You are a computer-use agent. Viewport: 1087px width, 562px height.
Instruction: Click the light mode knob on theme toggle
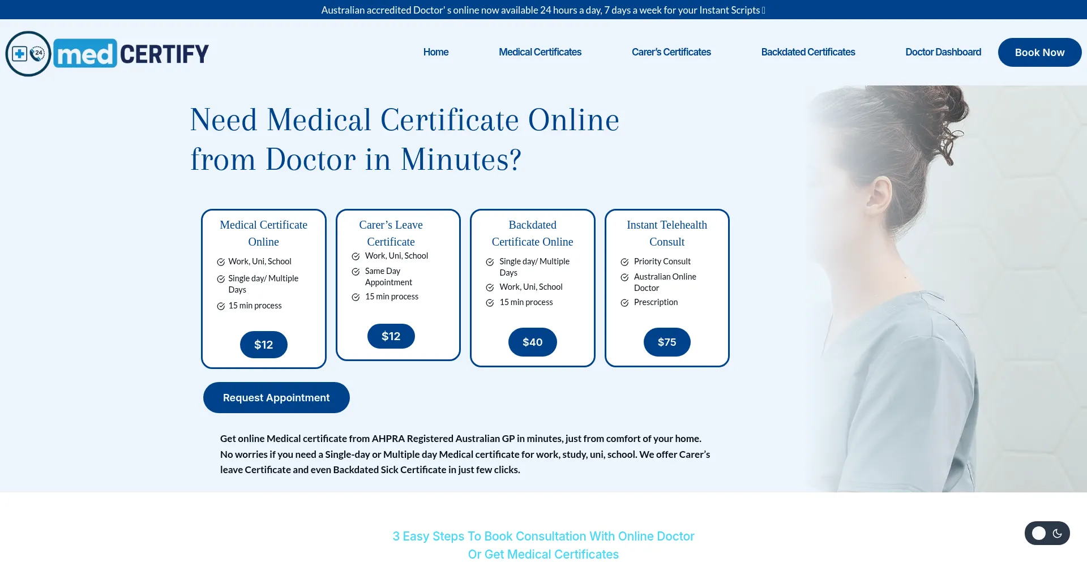click(1038, 533)
